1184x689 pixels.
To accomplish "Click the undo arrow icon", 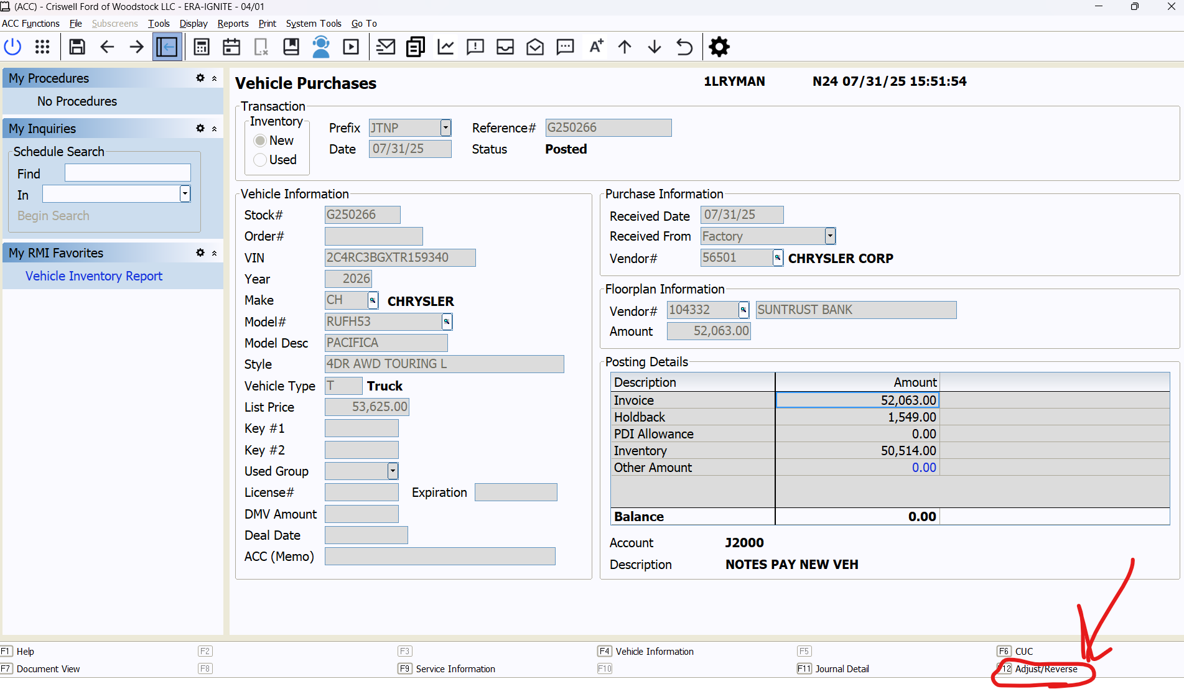I will (x=684, y=47).
